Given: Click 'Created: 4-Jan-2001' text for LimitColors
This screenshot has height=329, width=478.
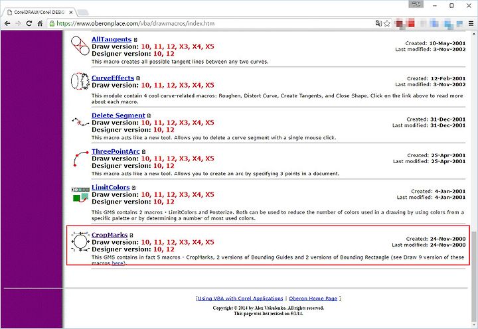Looking at the screenshot, I should [x=438, y=191].
